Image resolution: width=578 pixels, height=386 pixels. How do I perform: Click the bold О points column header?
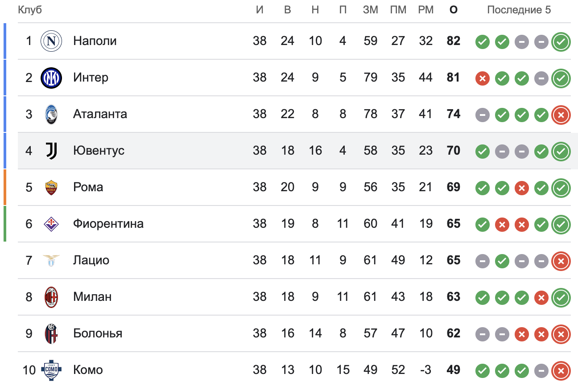click(x=454, y=10)
